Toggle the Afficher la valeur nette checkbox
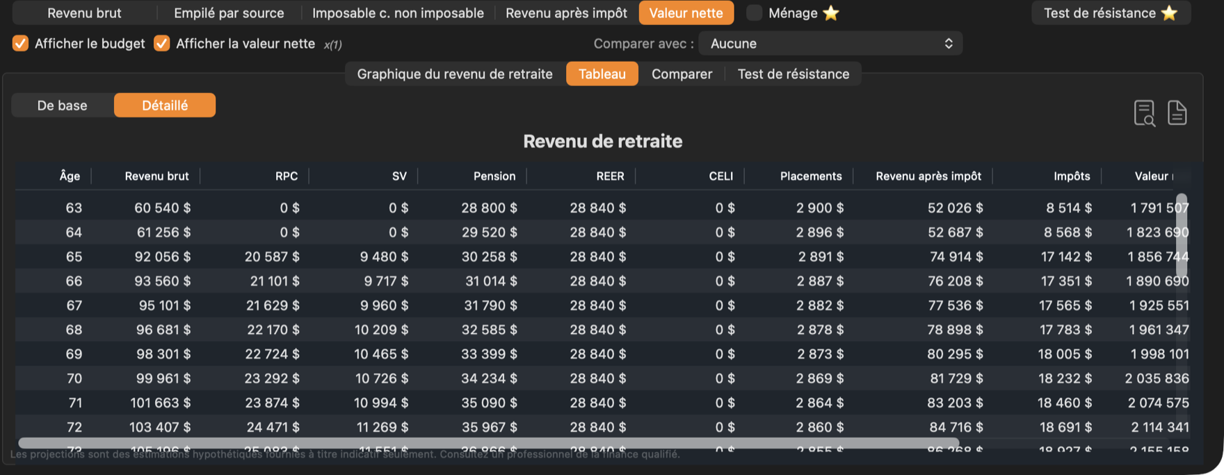Viewport: 1224px width, 475px height. [162, 43]
